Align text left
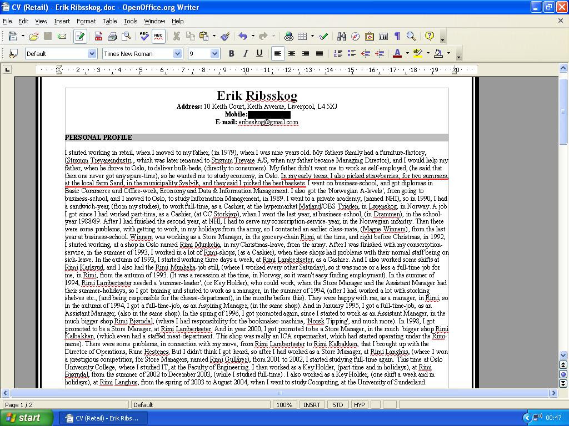Screen dimensions: 569x426 (278, 54)
